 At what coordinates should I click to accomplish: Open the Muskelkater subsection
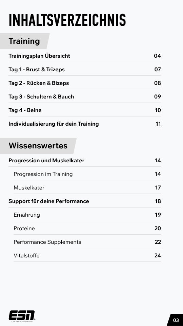(x=87, y=188)
